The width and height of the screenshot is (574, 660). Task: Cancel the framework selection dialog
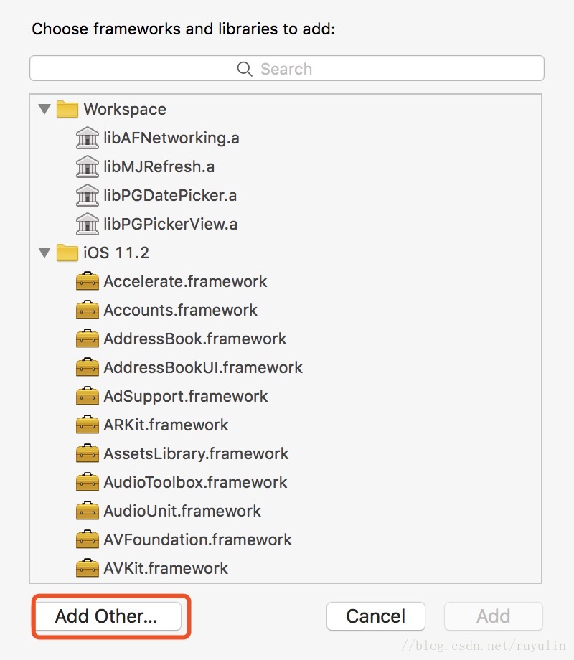pyautogui.click(x=376, y=616)
